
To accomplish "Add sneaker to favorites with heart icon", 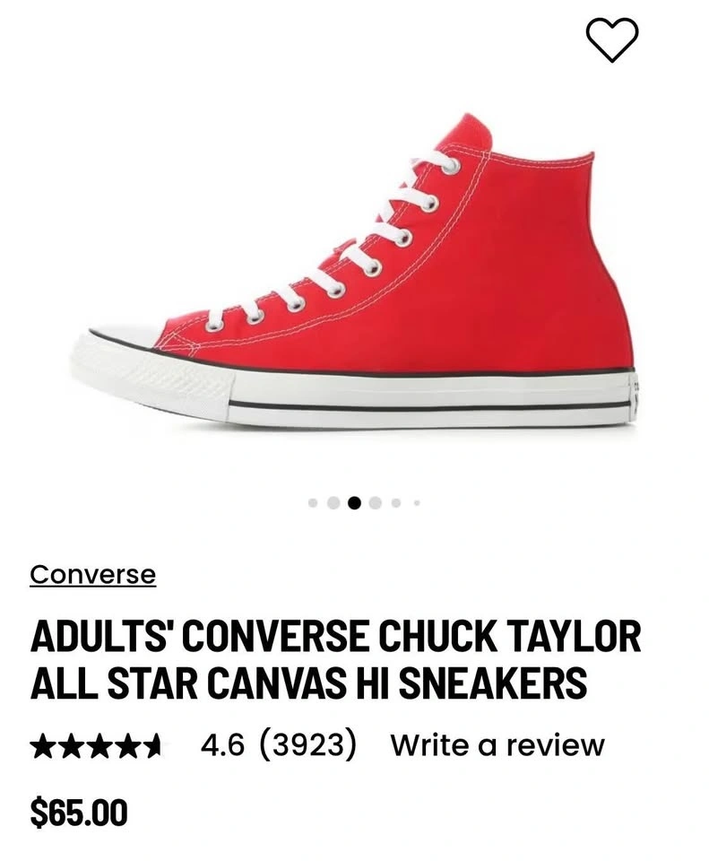I will pyautogui.click(x=612, y=39).
